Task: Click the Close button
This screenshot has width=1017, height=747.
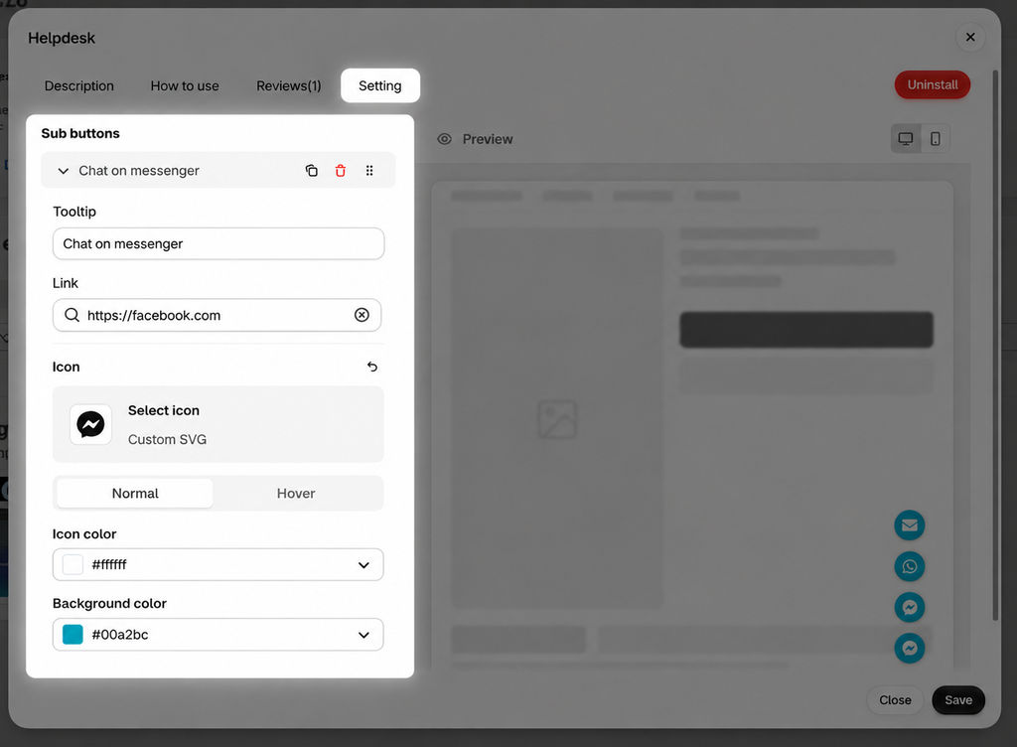Action: 895,700
